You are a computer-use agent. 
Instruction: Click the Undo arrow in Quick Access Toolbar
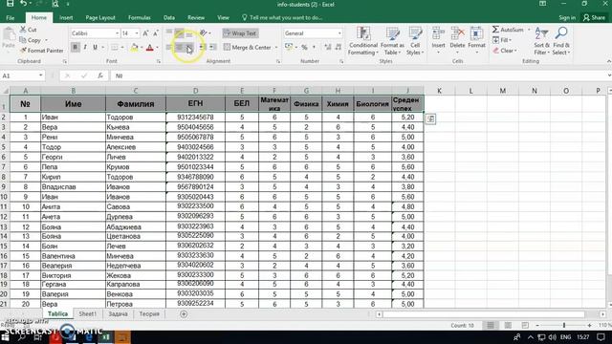click(24, 4)
